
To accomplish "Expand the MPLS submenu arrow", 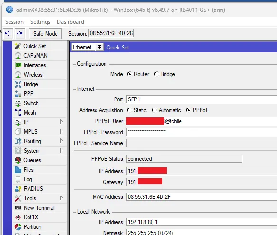I will point(61,132).
